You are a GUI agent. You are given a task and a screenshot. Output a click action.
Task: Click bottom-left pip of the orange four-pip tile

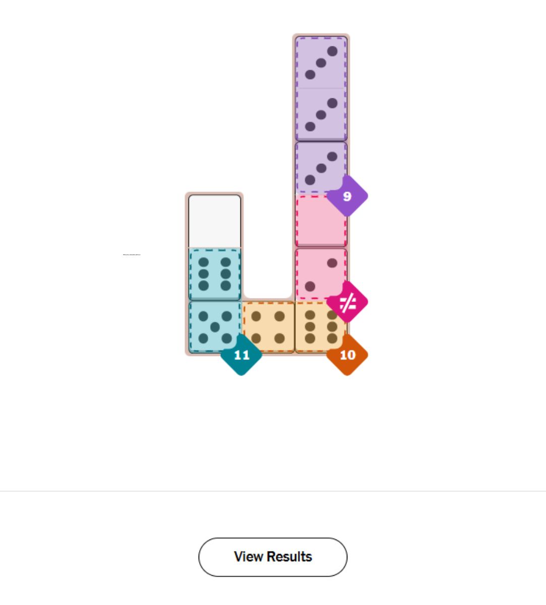(256, 338)
